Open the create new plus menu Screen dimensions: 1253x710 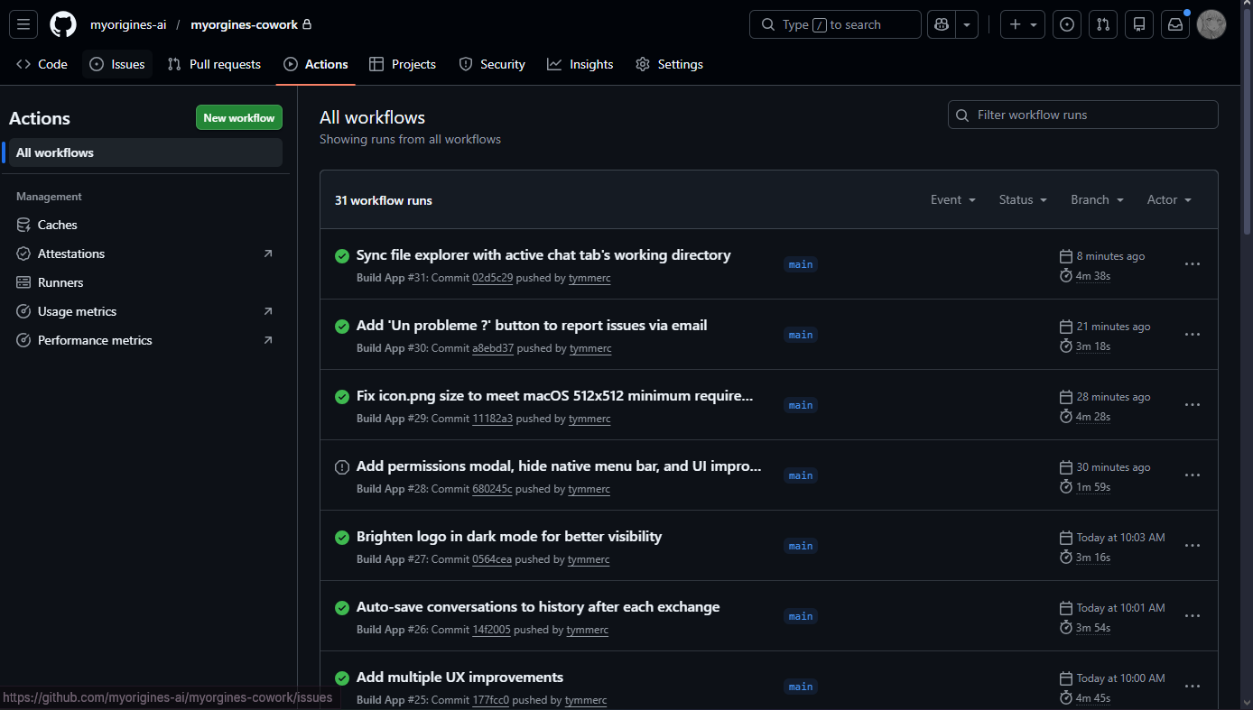pos(1023,24)
